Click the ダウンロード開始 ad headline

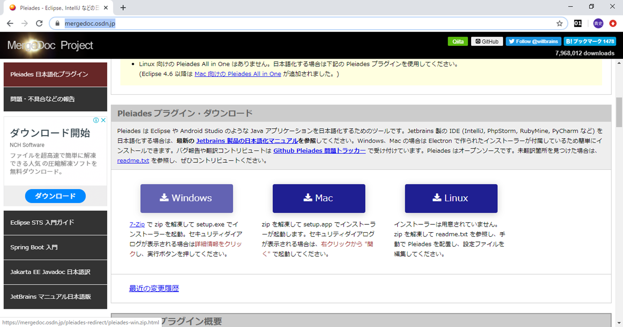(x=50, y=133)
